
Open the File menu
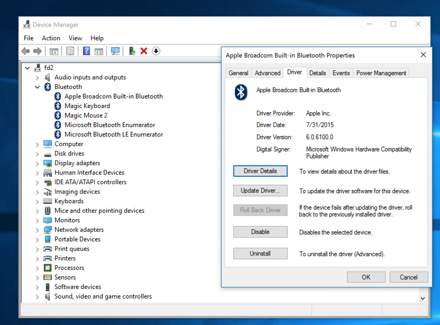point(29,38)
